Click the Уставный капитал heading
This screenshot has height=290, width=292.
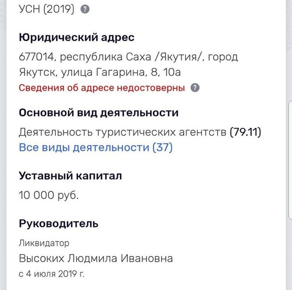coord(70,176)
